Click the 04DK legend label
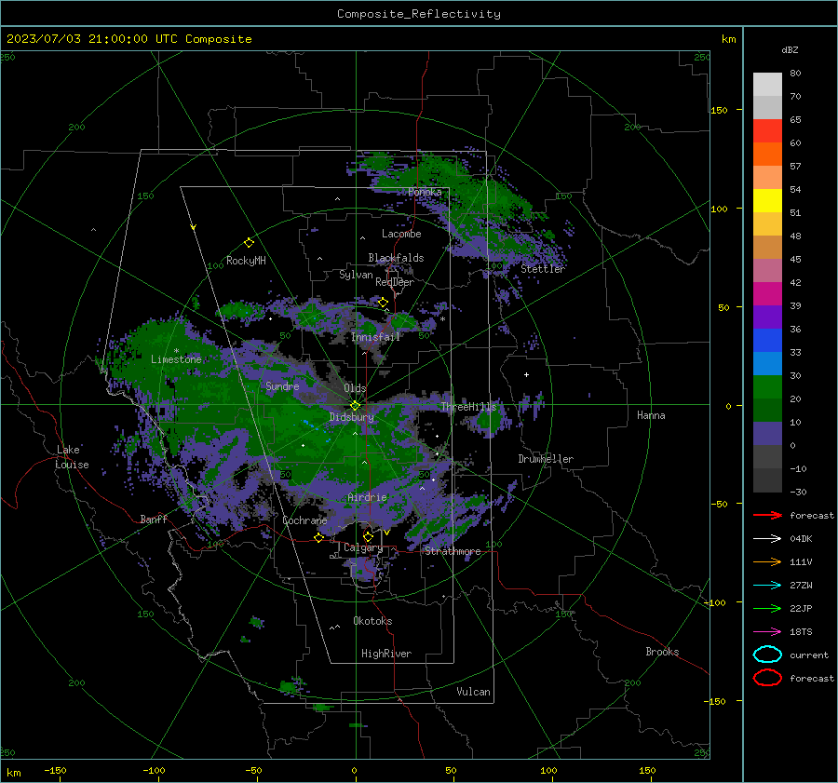The height and width of the screenshot is (783, 838). 801,539
